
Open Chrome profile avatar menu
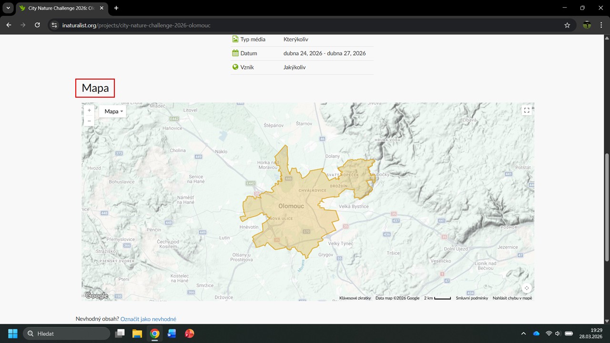tap(587, 25)
